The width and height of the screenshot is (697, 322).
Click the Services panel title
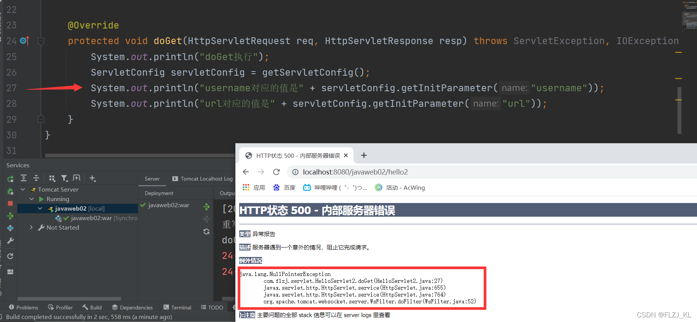tap(18, 165)
